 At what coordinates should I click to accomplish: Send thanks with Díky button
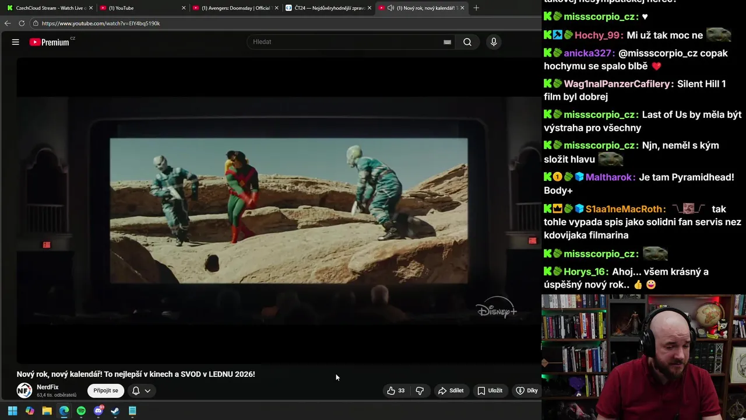point(527,391)
